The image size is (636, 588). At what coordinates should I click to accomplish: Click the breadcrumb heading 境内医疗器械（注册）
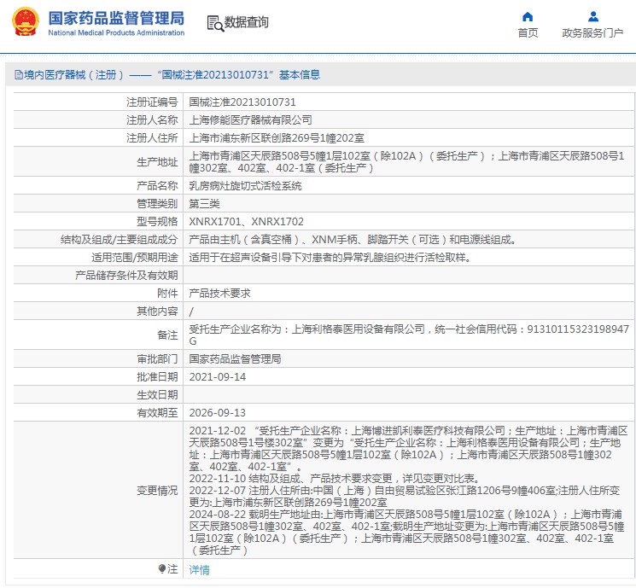[75, 75]
